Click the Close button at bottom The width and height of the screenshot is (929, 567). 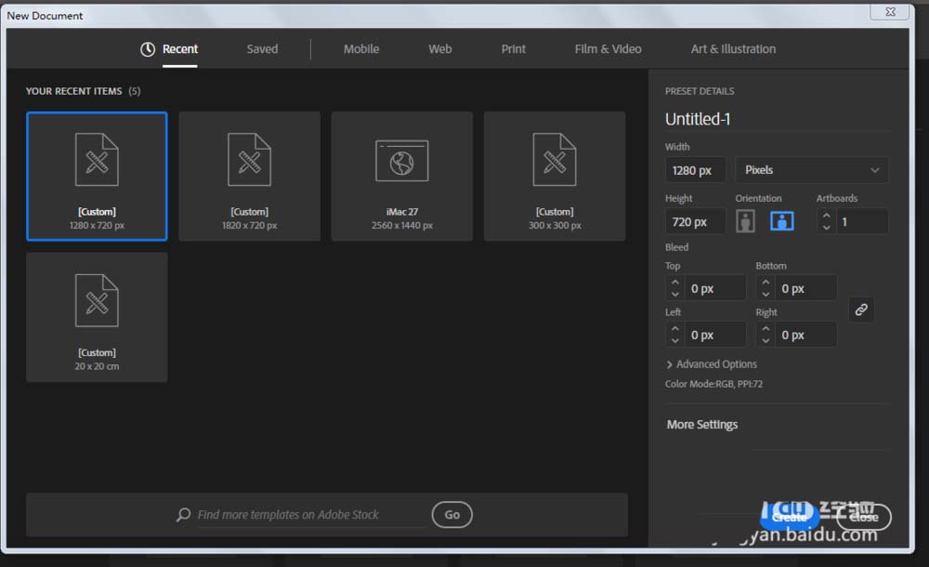click(863, 517)
